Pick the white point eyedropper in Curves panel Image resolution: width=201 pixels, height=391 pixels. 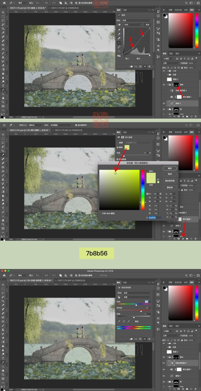(x=119, y=38)
